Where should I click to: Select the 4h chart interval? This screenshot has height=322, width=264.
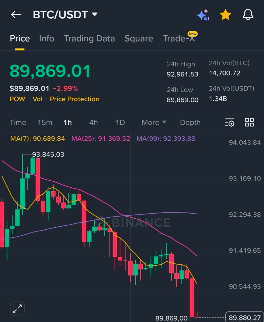pyautogui.click(x=93, y=123)
